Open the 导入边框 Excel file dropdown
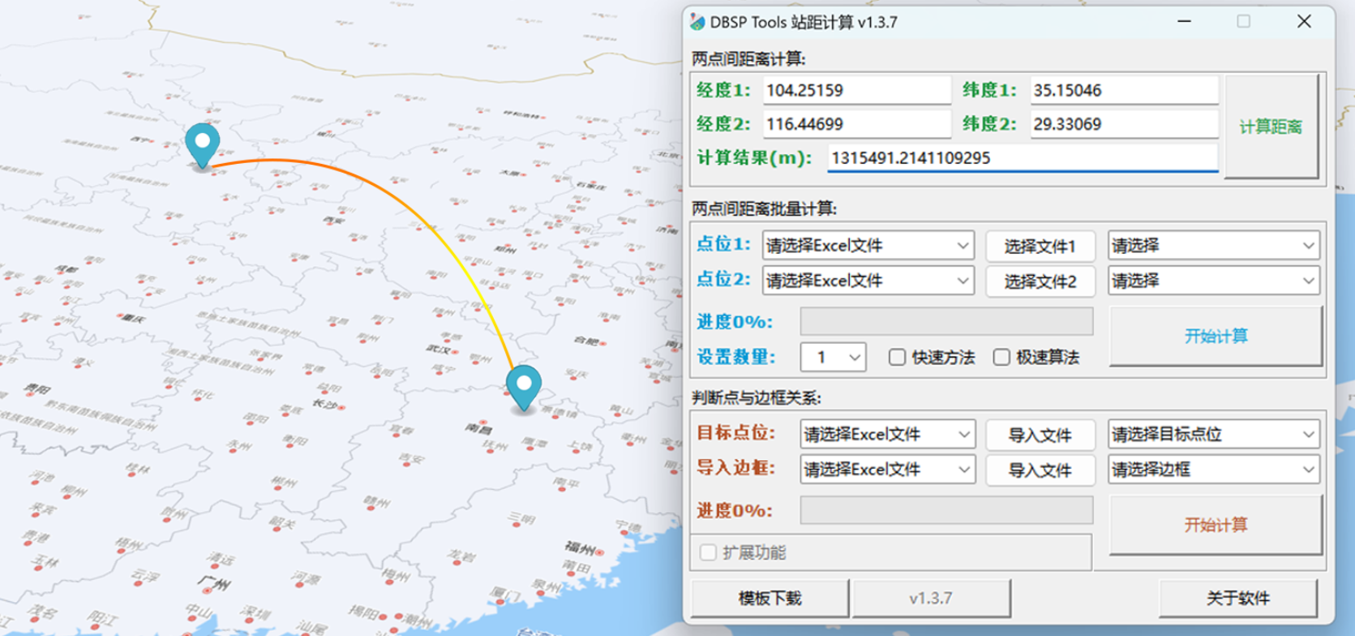The height and width of the screenshot is (636, 1355). [x=887, y=469]
